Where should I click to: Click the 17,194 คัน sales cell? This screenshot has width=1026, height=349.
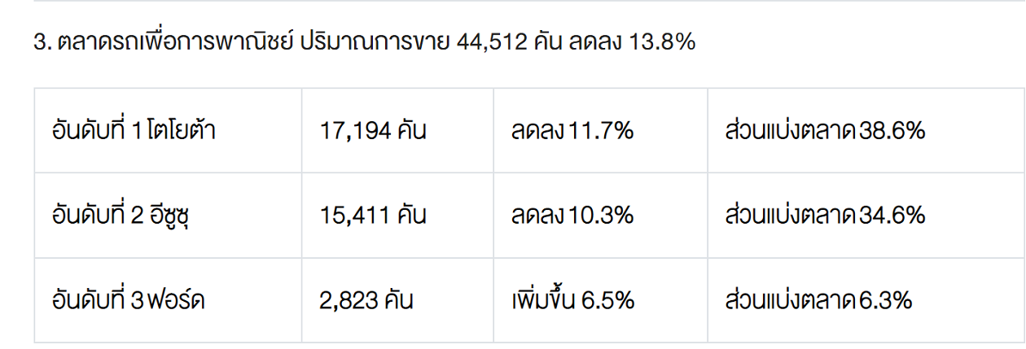(373, 131)
